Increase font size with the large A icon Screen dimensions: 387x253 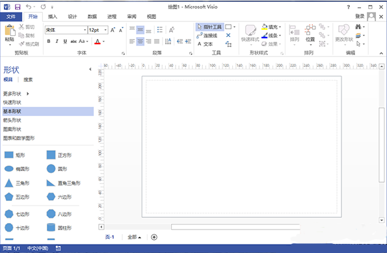click(113, 30)
